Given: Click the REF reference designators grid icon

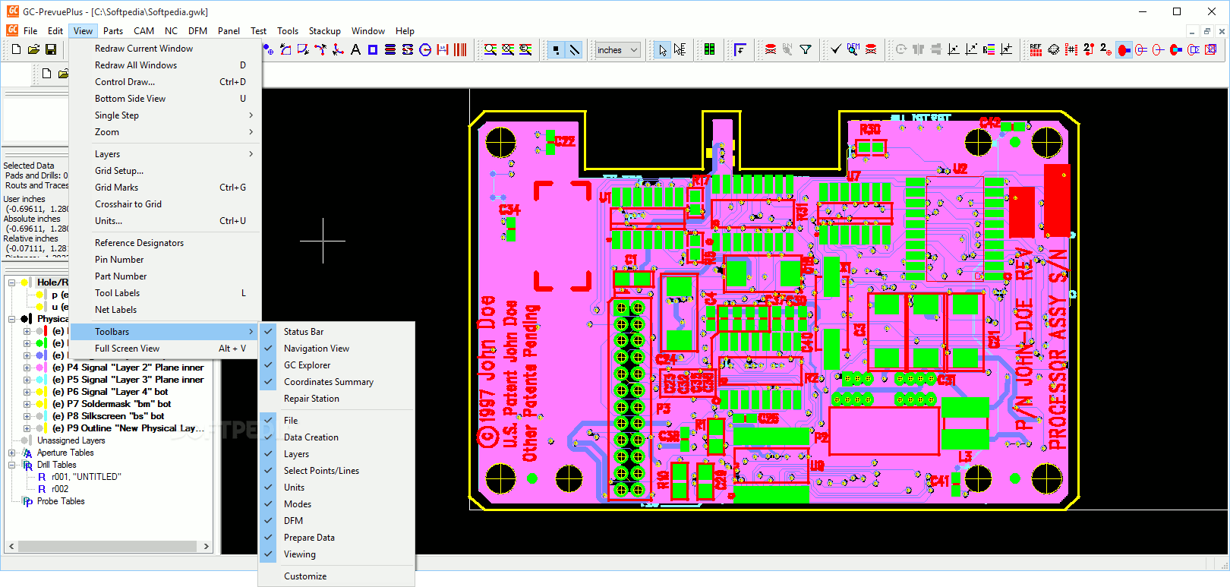Looking at the screenshot, I should pos(1036,50).
